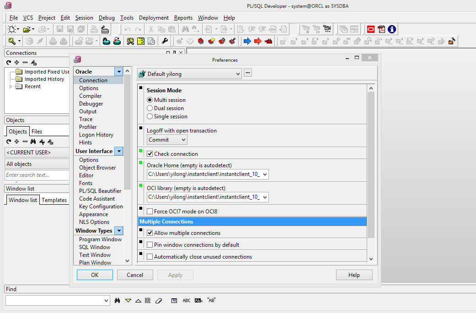
Task: Open the Default yilong preference set dropdown
Action: (x=189, y=74)
